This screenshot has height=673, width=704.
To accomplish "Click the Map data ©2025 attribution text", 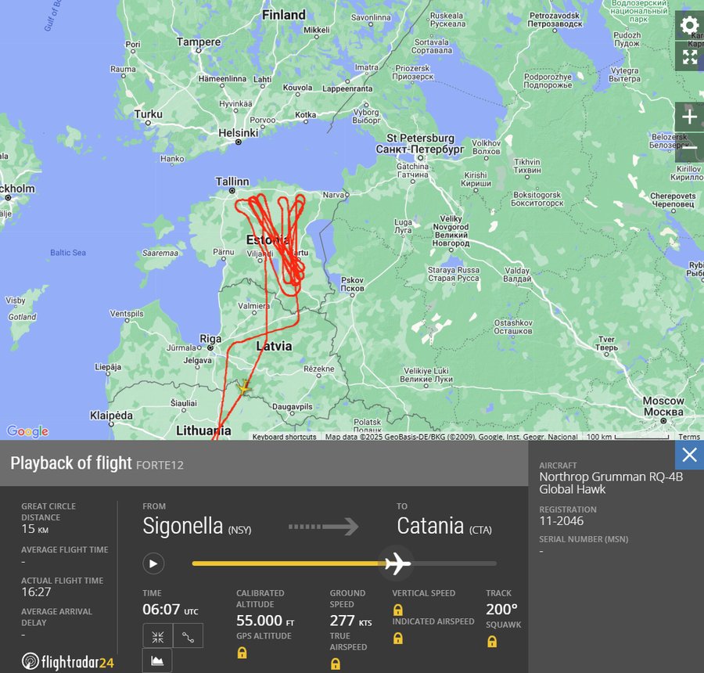I will [x=451, y=436].
